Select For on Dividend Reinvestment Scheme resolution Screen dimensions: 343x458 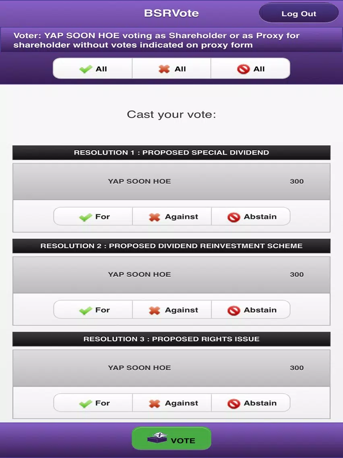(93, 310)
